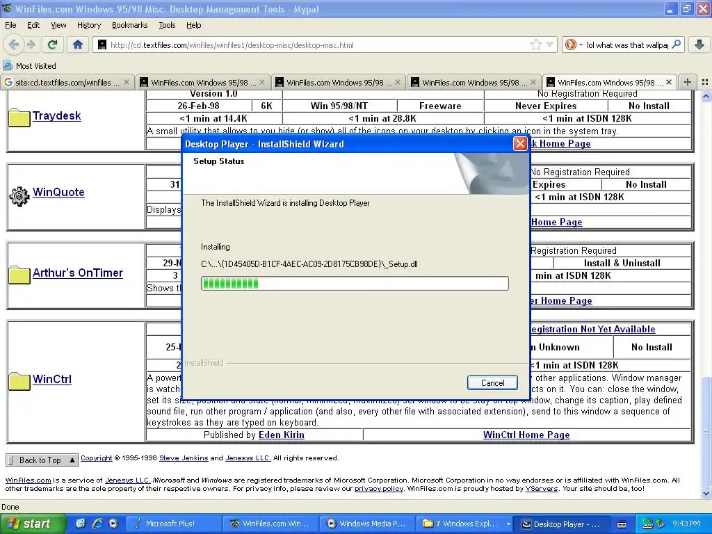
Task: Open the History menu
Action: pos(88,25)
